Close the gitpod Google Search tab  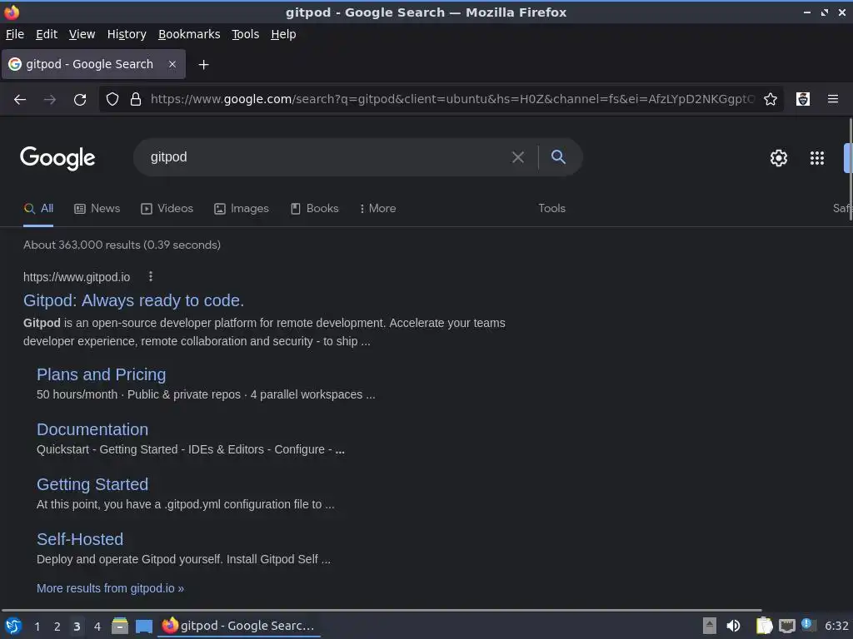[172, 64]
